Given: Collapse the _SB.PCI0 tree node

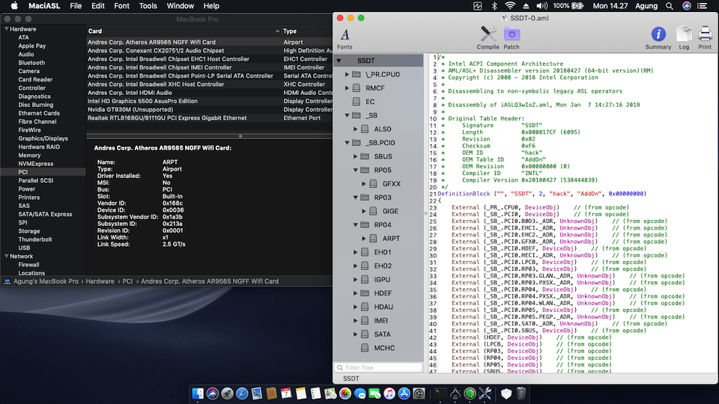Looking at the screenshot, I should click(x=348, y=142).
